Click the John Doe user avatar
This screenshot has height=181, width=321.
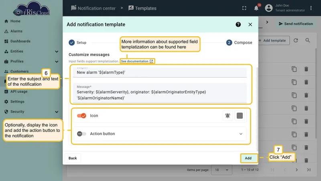pos(268,8)
